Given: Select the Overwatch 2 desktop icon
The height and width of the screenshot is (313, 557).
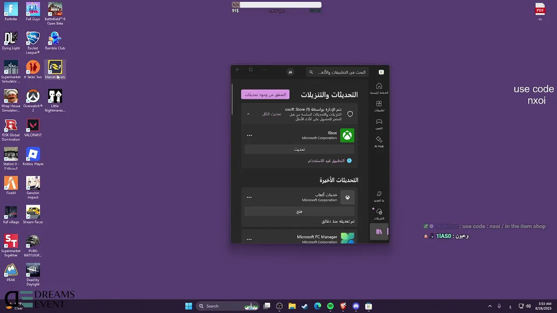Looking at the screenshot, I should click(33, 101).
